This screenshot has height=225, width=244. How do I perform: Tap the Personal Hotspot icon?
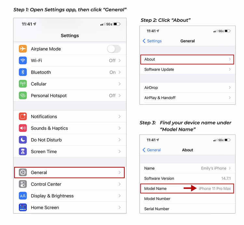[23, 96]
